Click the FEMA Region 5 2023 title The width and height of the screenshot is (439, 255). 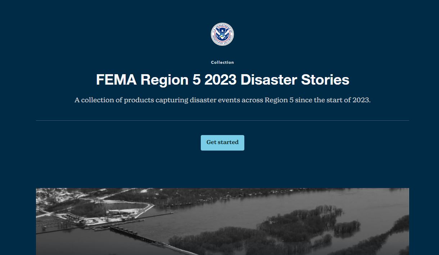click(222, 80)
